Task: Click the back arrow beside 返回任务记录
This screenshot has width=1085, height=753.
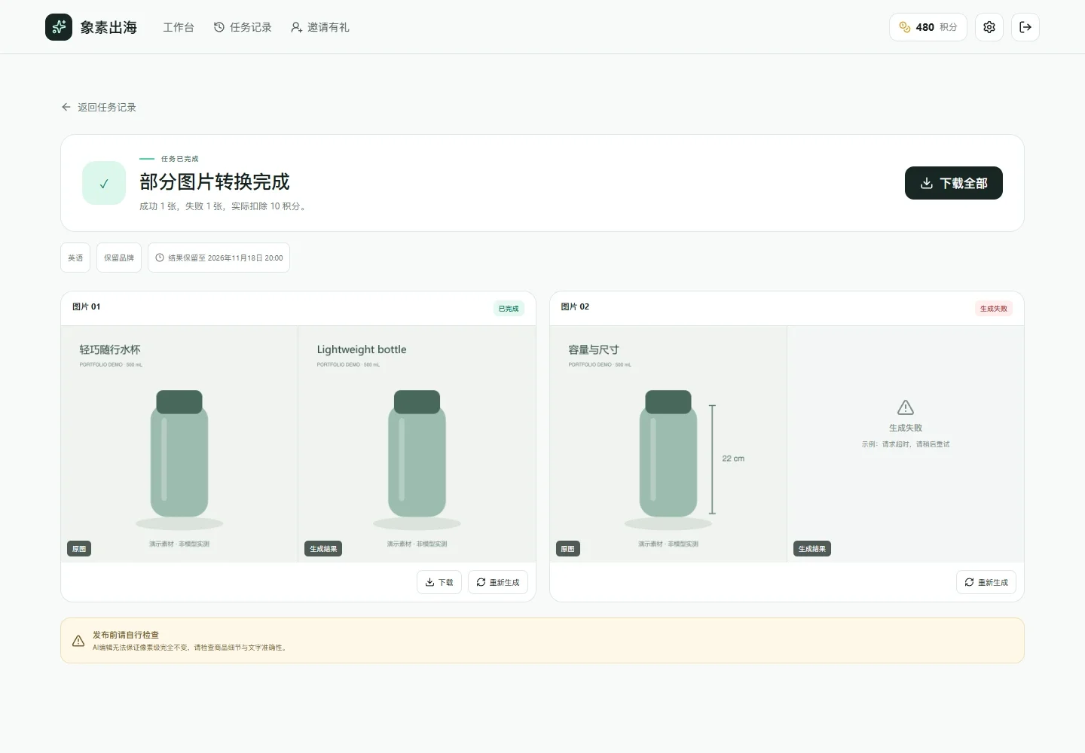Action: click(x=66, y=107)
